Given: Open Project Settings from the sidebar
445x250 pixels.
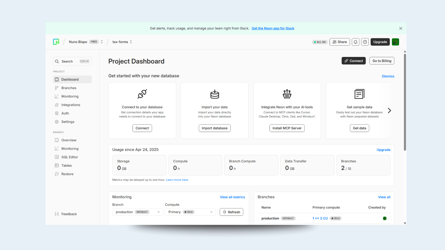Looking at the screenshot, I should (x=68, y=122).
